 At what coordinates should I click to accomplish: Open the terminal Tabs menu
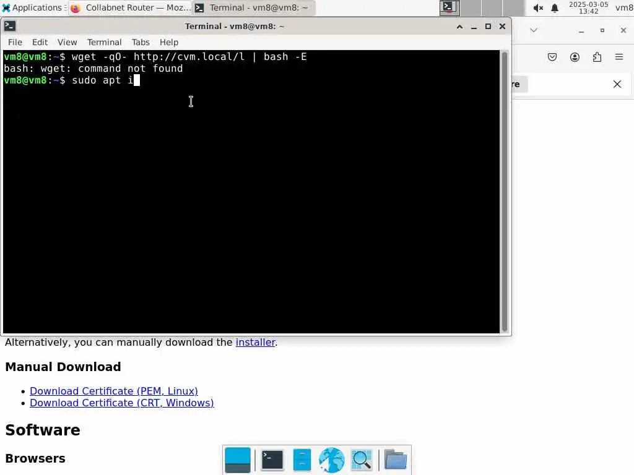pos(141,42)
